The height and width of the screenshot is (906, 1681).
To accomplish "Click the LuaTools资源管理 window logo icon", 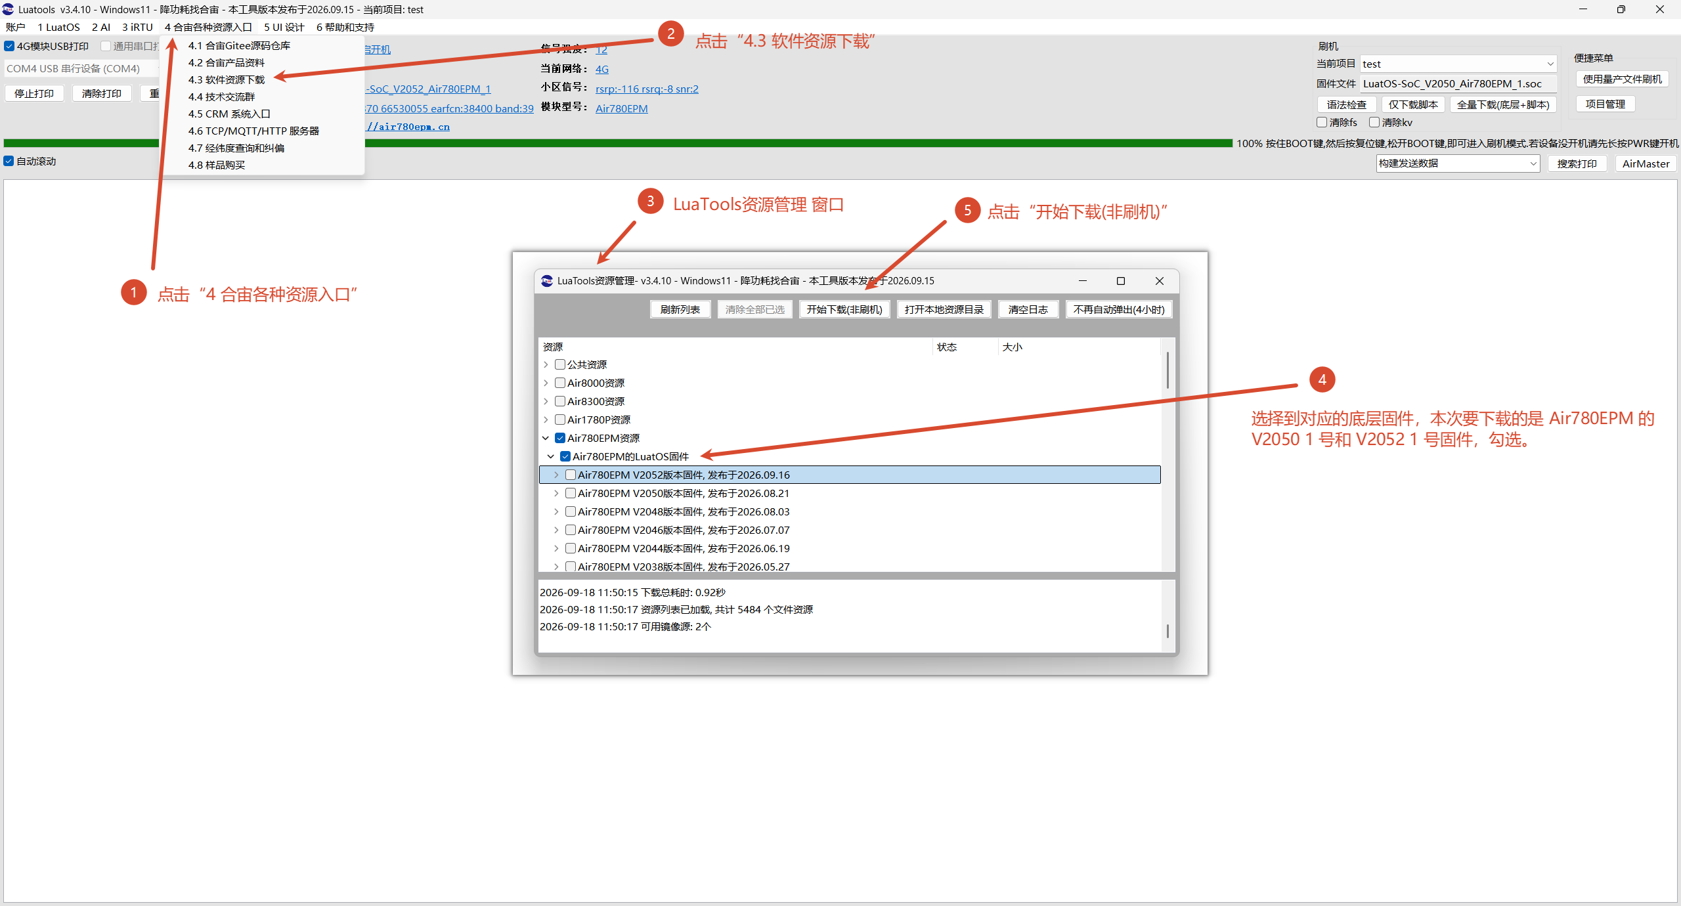I will point(547,280).
